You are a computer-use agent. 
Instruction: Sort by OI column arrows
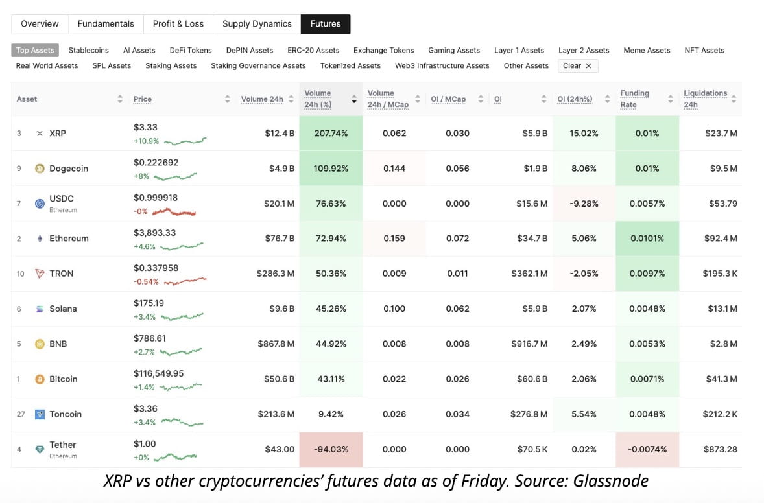543,99
